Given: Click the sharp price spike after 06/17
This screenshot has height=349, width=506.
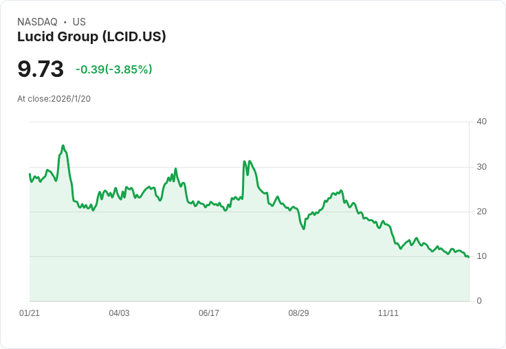Looking at the screenshot, I should pos(245,162).
